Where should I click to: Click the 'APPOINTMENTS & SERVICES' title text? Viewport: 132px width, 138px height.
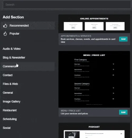pos(76,36)
